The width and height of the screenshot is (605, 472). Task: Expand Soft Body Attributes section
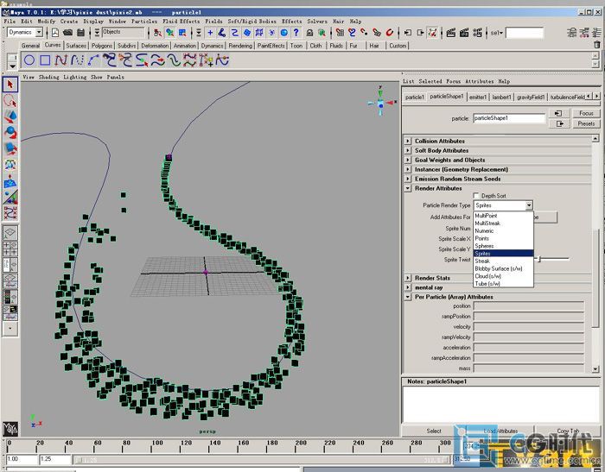coord(408,150)
